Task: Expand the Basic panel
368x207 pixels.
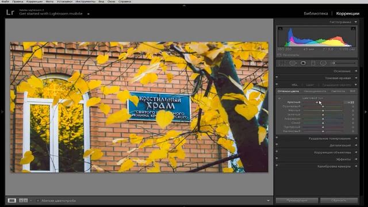Action: 356,71
